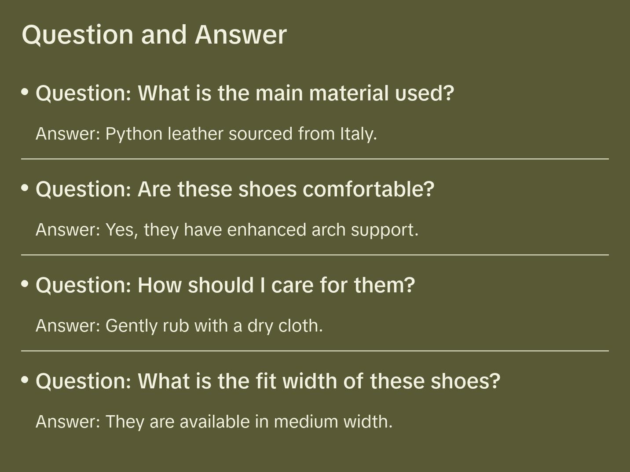Select the "How should I care for them?" question
This screenshot has height=472, width=630.
pyautogui.click(x=225, y=285)
